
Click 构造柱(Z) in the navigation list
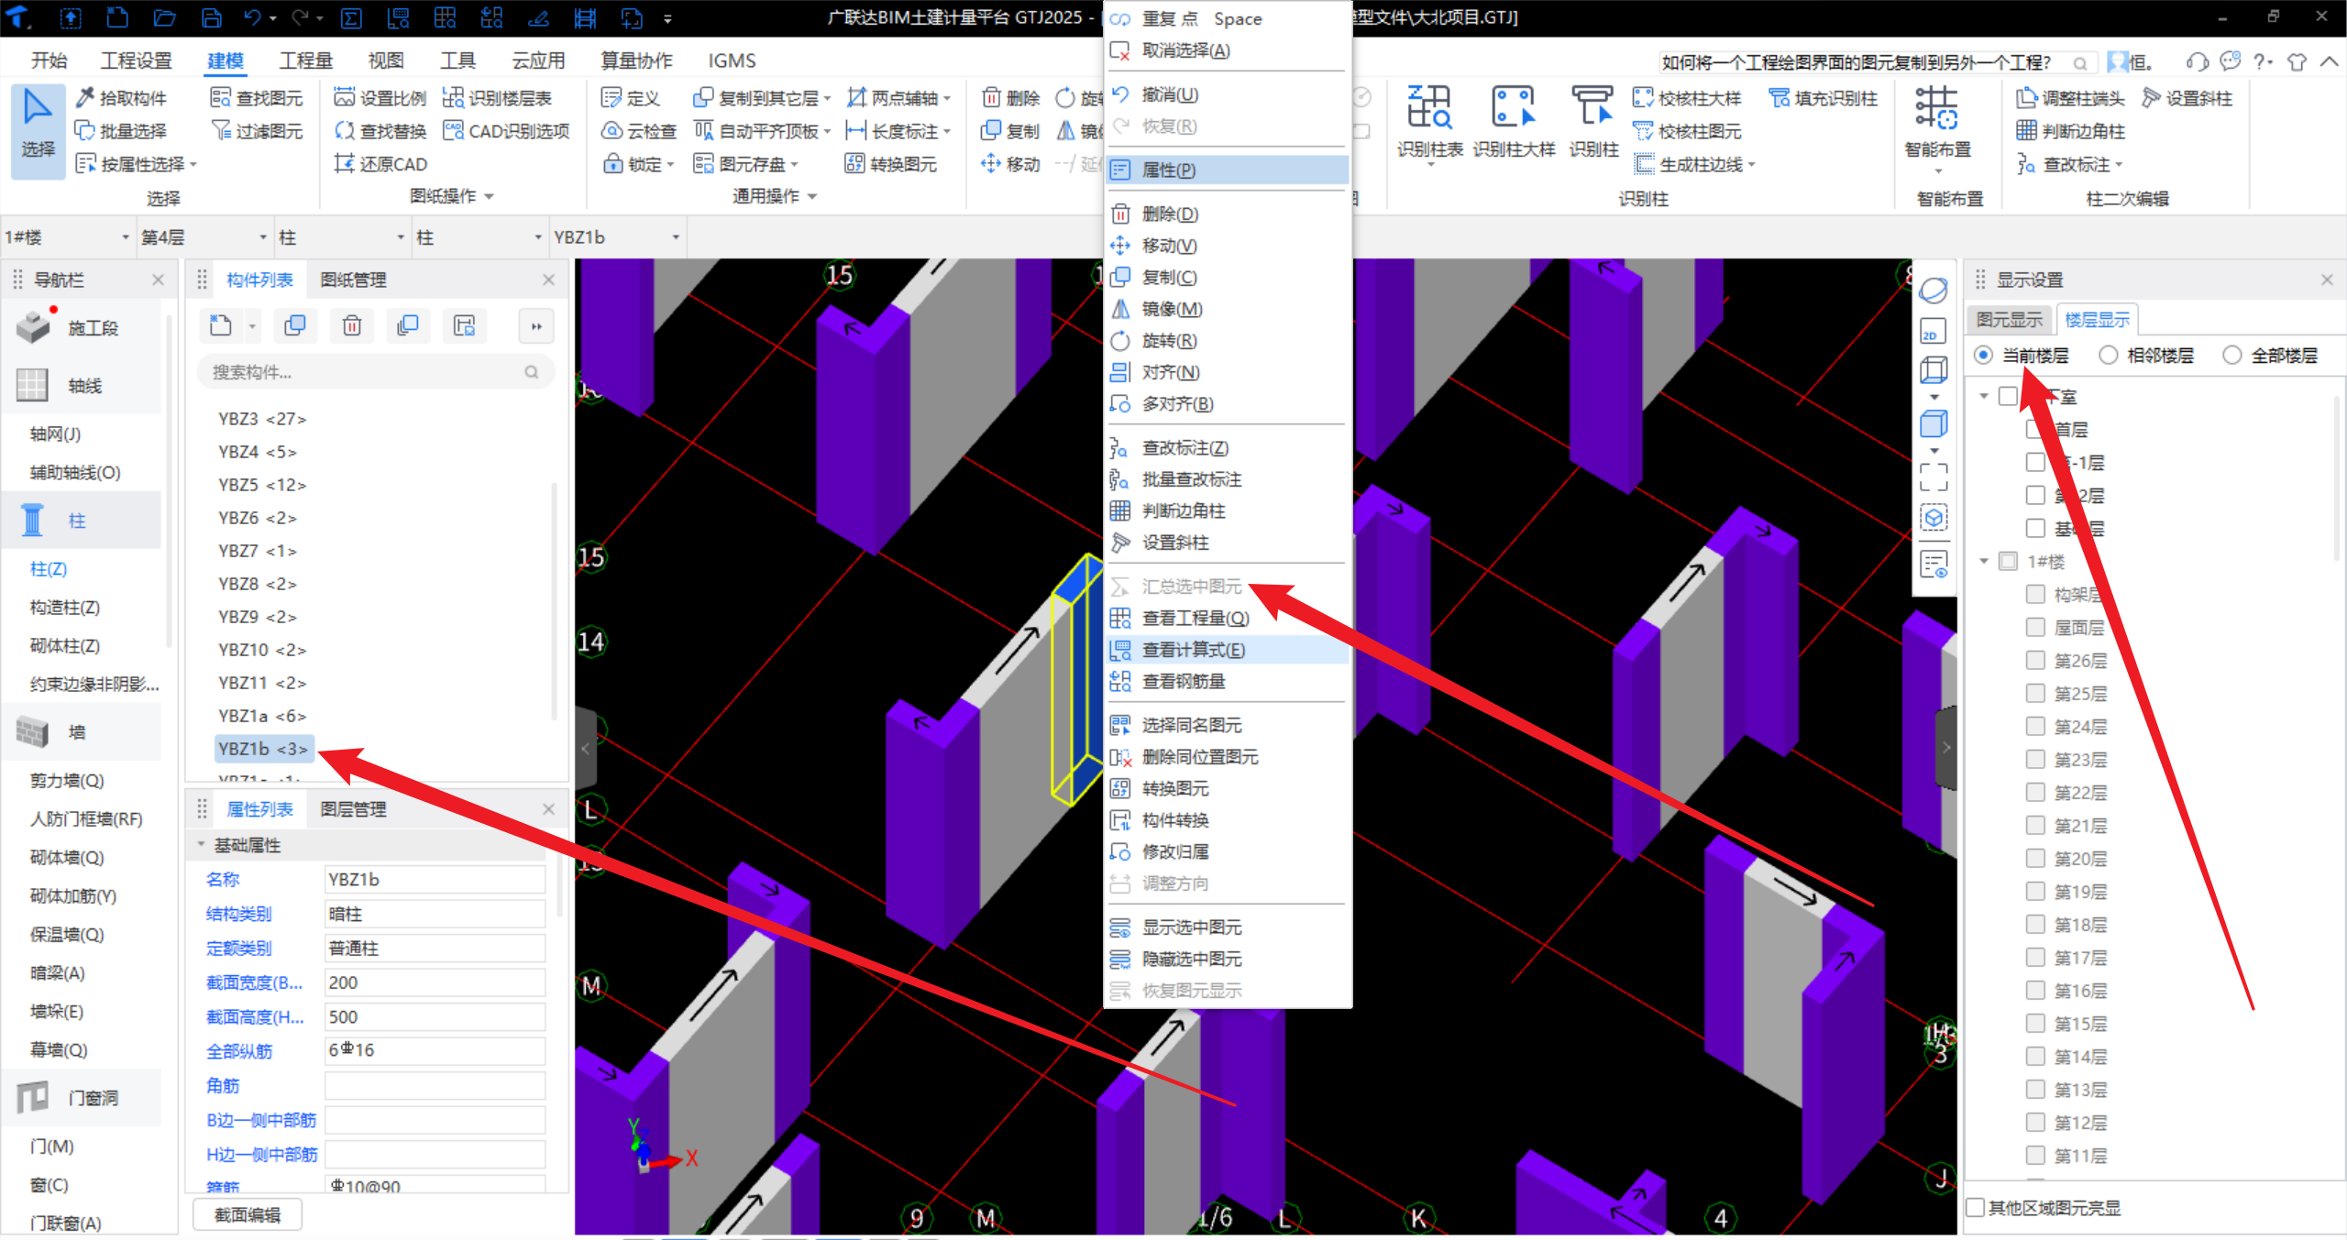click(x=65, y=607)
